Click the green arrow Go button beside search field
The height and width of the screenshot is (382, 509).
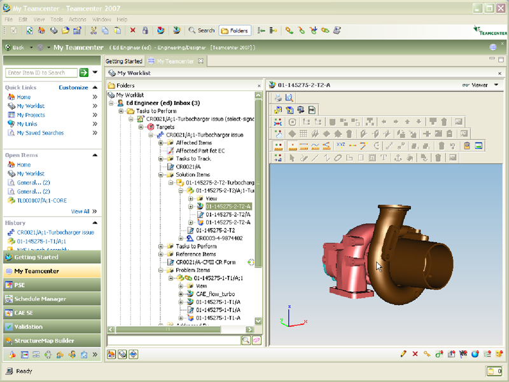pos(84,72)
